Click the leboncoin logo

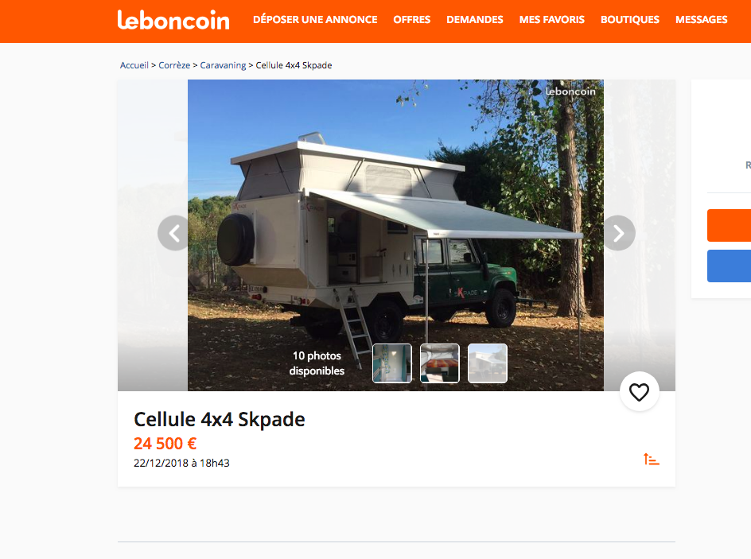point(173,20)
